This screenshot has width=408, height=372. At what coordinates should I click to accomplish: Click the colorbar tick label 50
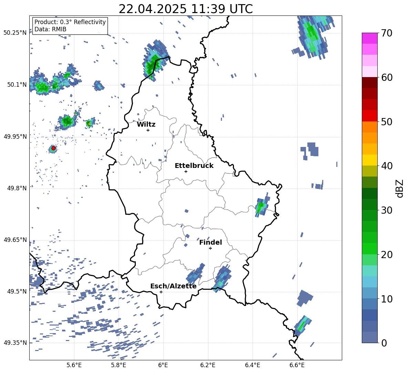click(387, 122)
